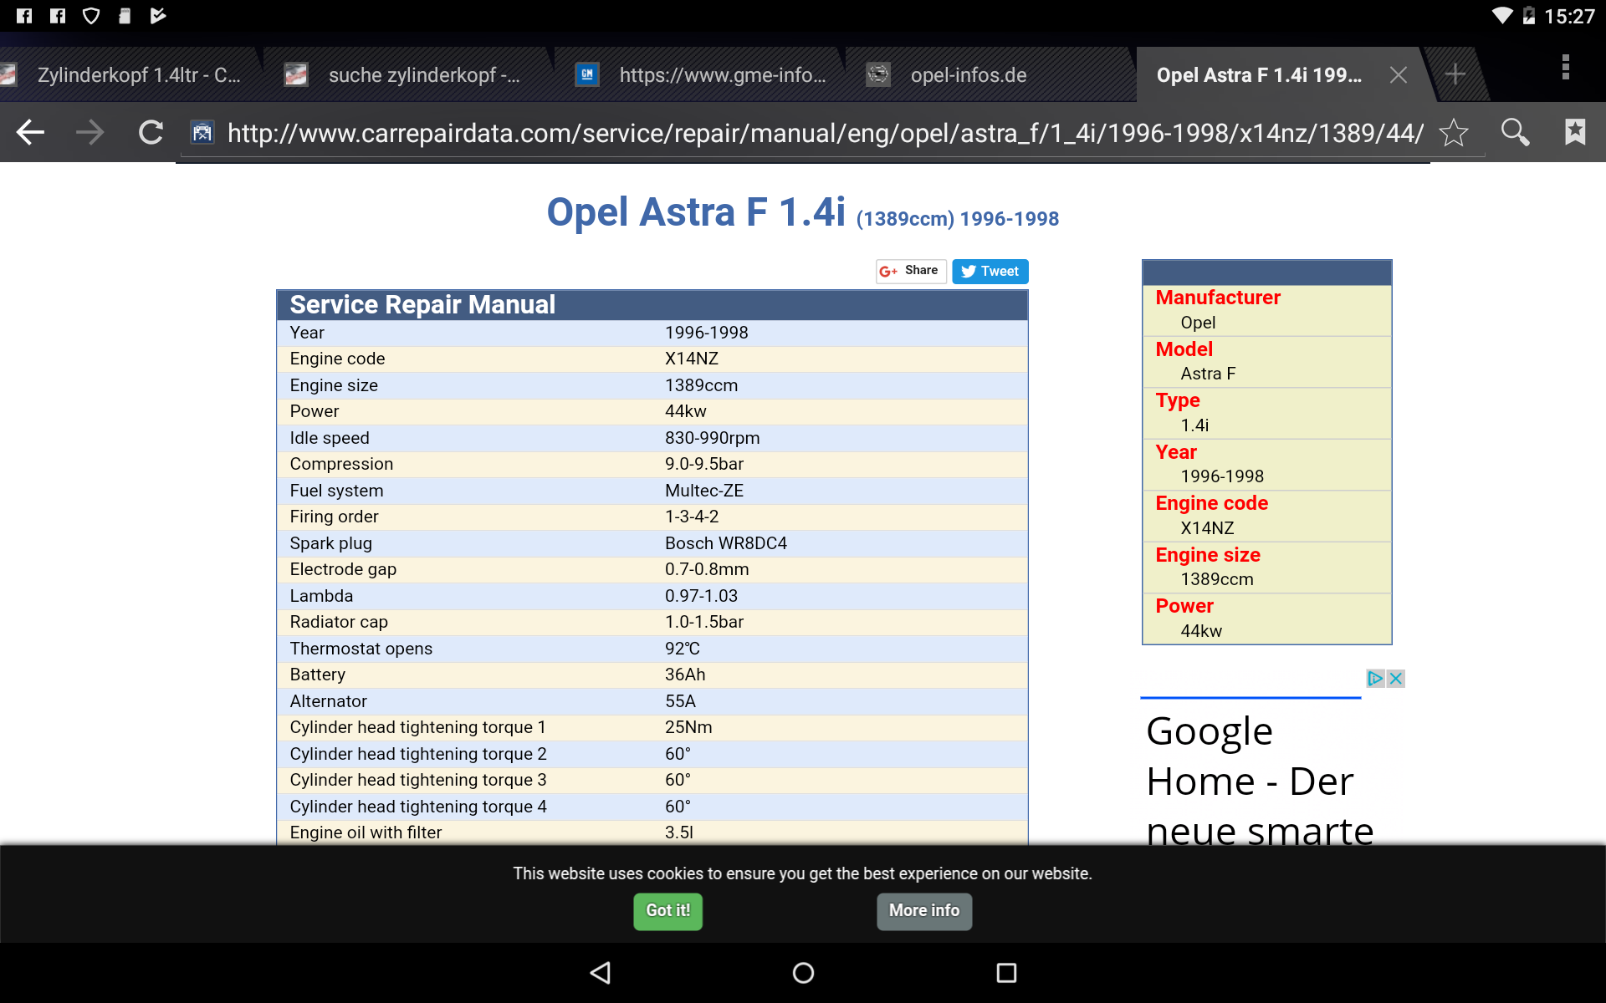The image size is (1606, 1003).
Task: Click Manufacturer label in sidebar
Action: coord(1218,298)
